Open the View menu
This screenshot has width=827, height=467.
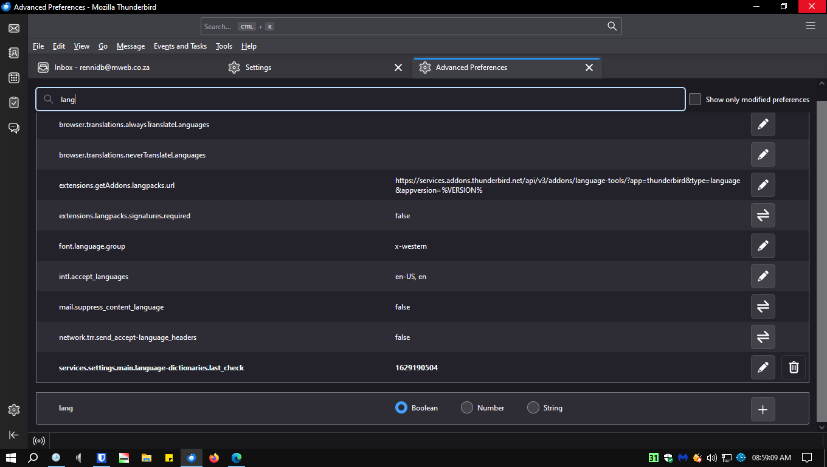click(x=81, y=46)
